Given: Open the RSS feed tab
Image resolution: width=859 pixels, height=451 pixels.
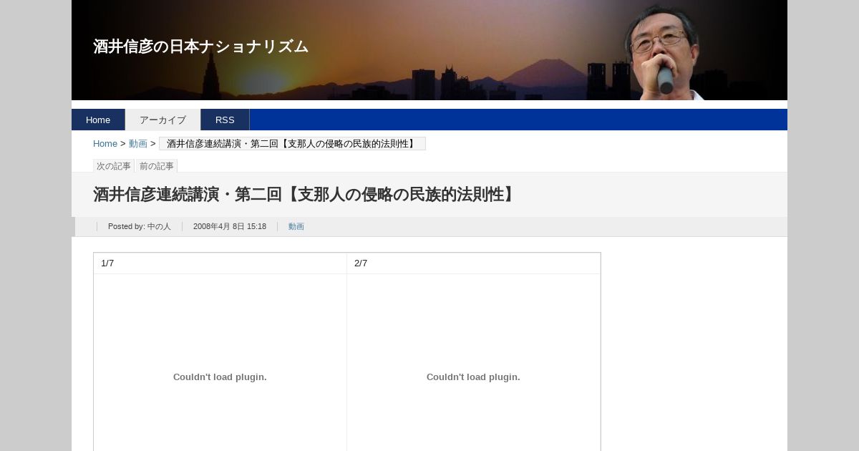Looking at the screenshot, I should pos(225,120).
